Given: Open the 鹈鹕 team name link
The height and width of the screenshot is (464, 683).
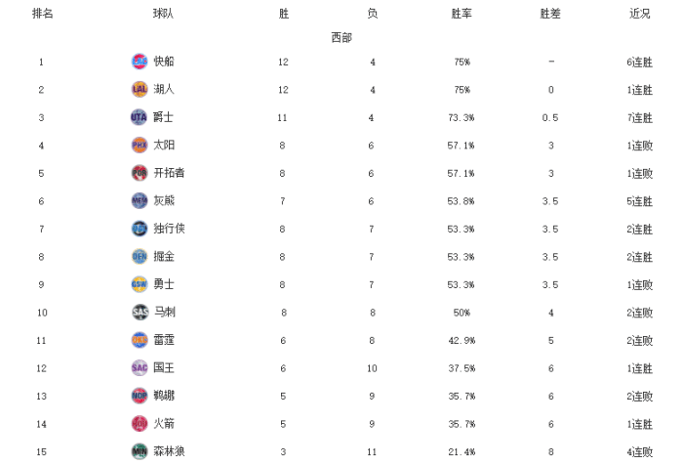Looking at the screenshot, I should coord(164,396).
